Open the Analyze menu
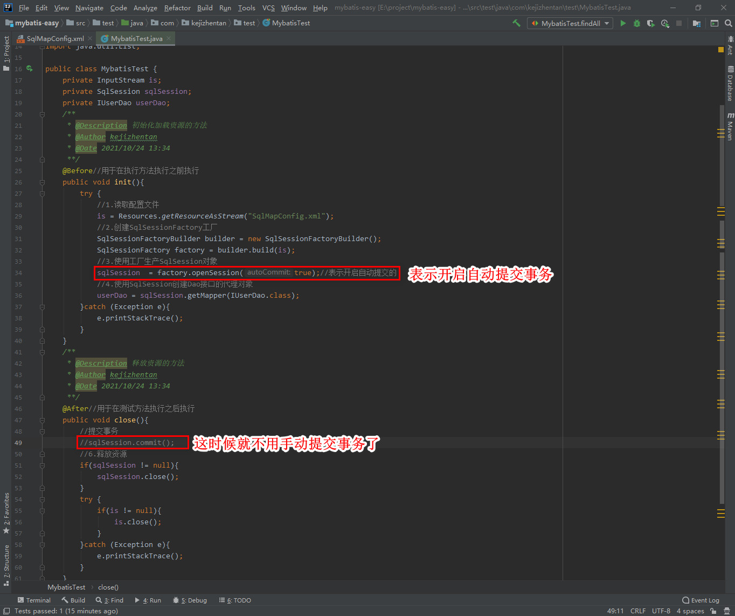This screenshot has width=735, height=616. click(x=145, y=8)
